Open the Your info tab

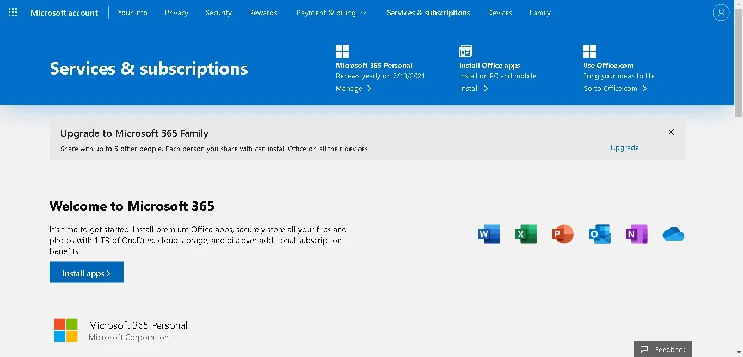132,13
